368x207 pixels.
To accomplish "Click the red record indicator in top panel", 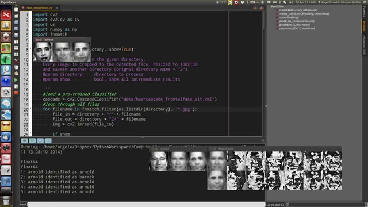I will [x=236, y=2].
